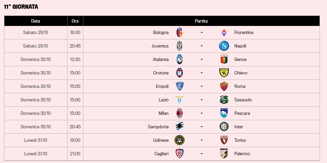Viewport: 327px width, 163px height.
Task: Select the Sampdoria shield logo
Action: coord(179,127)
